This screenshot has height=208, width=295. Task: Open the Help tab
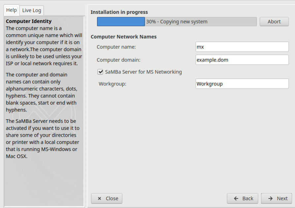click(12, 10)
